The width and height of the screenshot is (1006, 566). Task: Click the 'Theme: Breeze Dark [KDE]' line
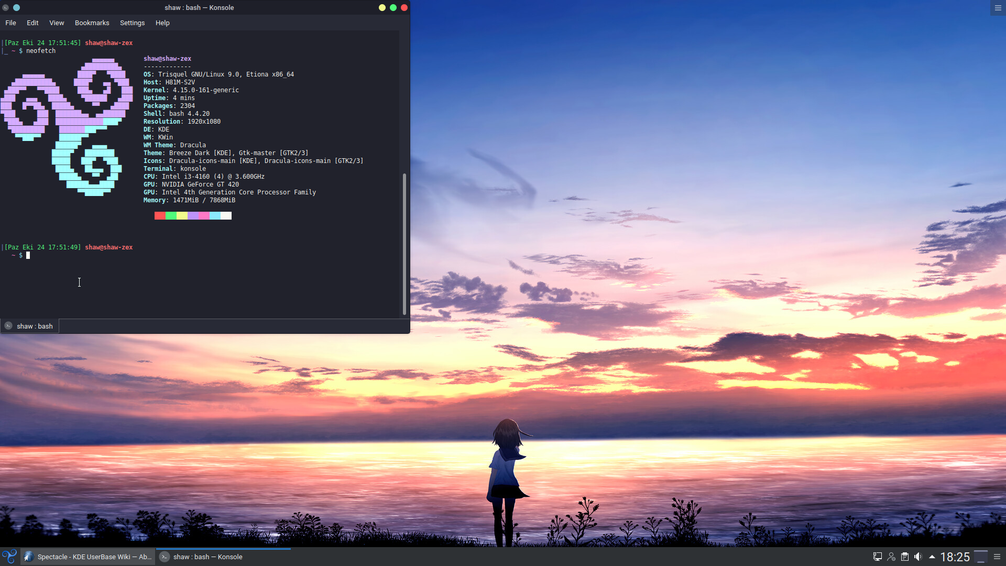[226, 153]
